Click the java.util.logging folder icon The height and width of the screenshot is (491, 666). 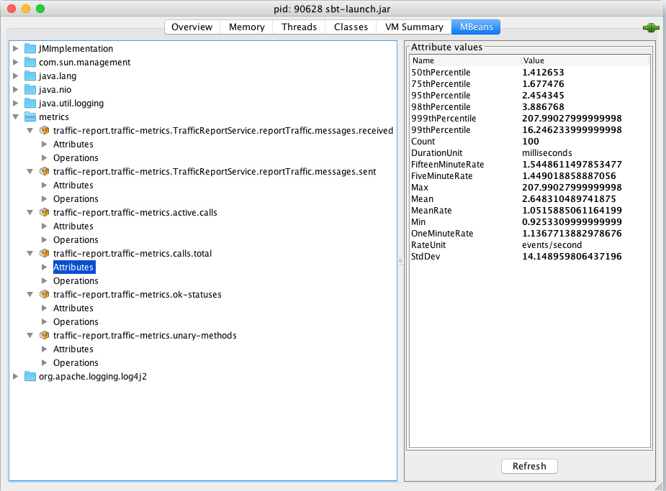[x=30, y=103]
